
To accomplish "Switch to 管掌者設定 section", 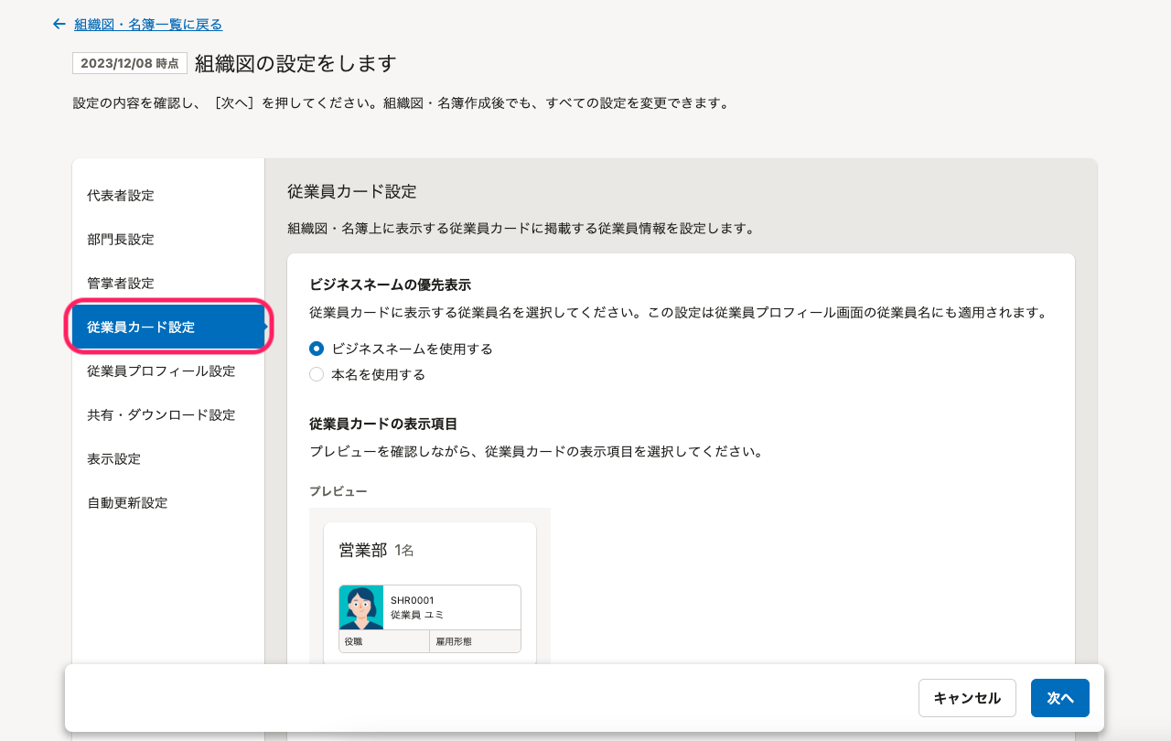I will point(121,283).
